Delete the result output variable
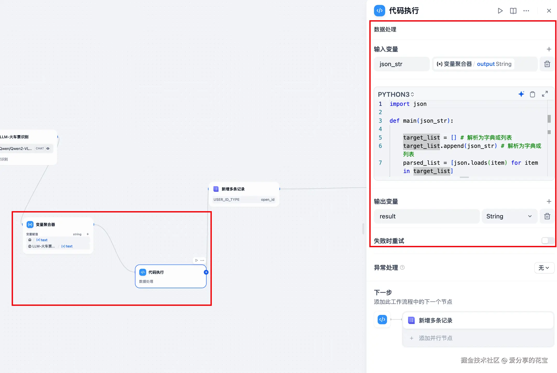The image size is (557, 373). click(547, 216)
